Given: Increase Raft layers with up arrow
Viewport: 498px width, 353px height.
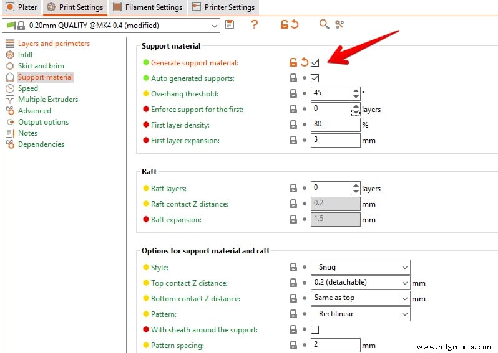Looking at the screenshot, I should pos(356,185).
